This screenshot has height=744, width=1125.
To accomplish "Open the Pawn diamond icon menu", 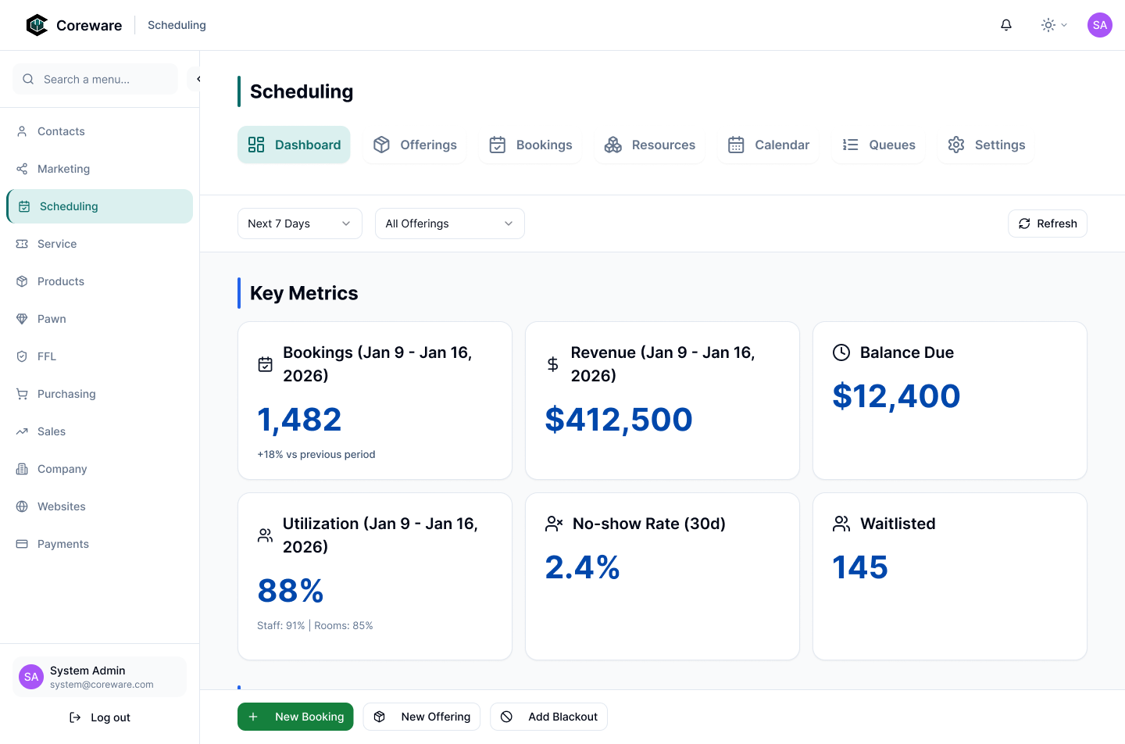I will point(22,319).
